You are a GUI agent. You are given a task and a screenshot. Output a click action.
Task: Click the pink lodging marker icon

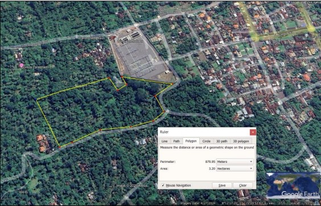coord(21,65)
